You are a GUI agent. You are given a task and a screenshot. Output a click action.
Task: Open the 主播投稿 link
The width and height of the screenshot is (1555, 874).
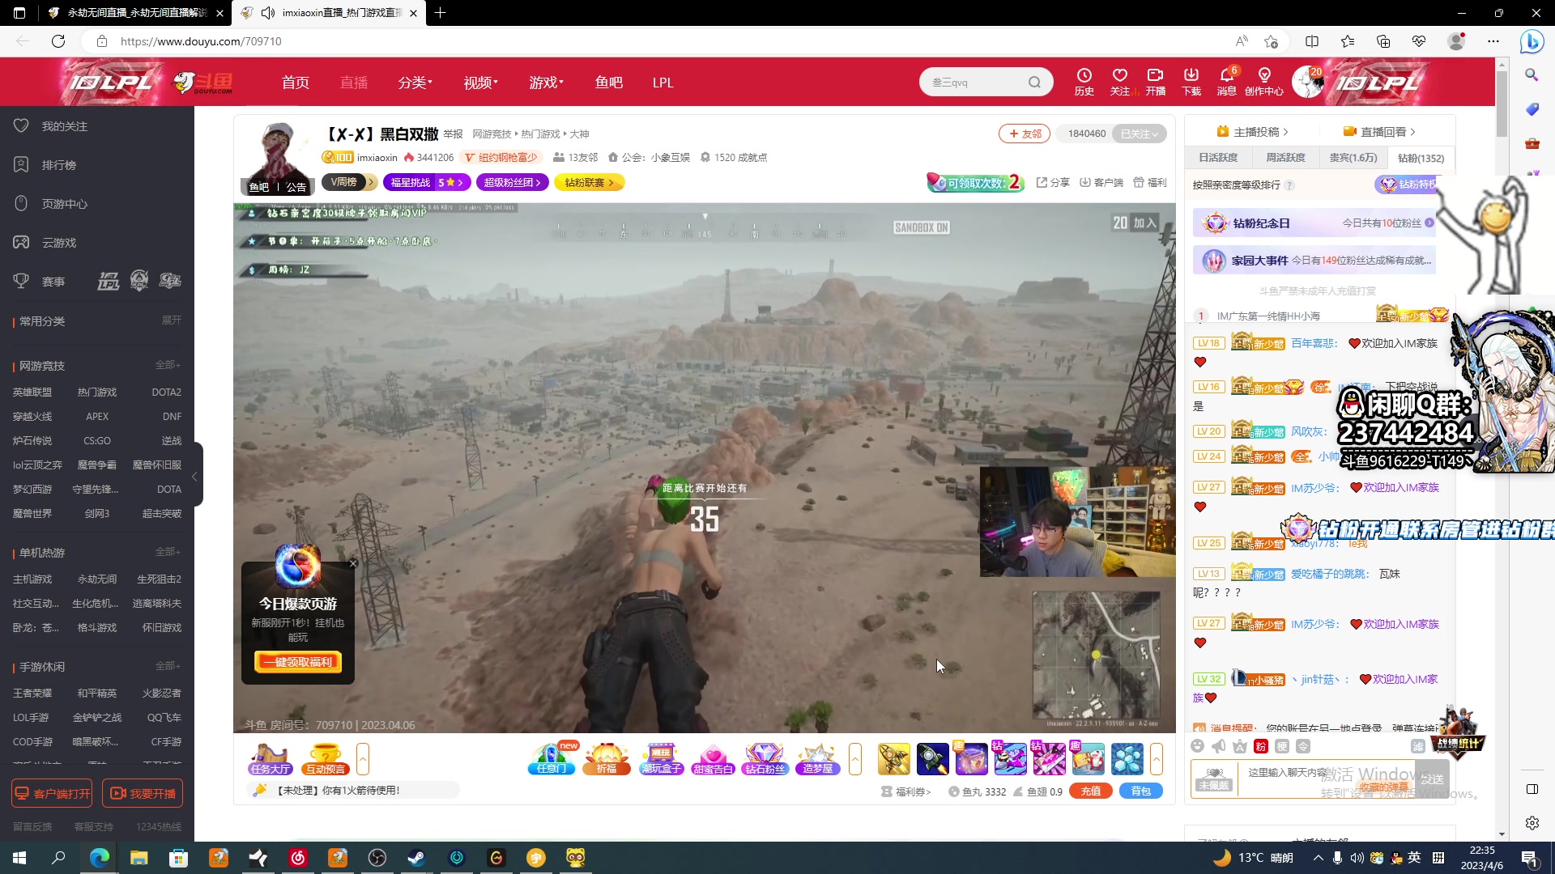tap(1253, 132)
